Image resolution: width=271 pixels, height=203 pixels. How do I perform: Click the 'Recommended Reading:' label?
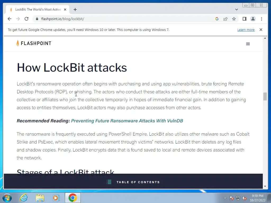(43, 121)
